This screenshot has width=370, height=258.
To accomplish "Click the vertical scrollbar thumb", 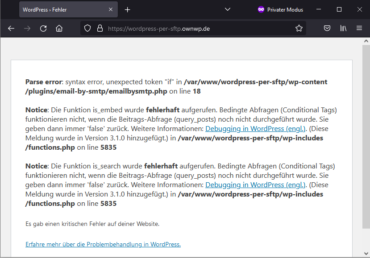I will pyautogui.click(x=366, y=137).
